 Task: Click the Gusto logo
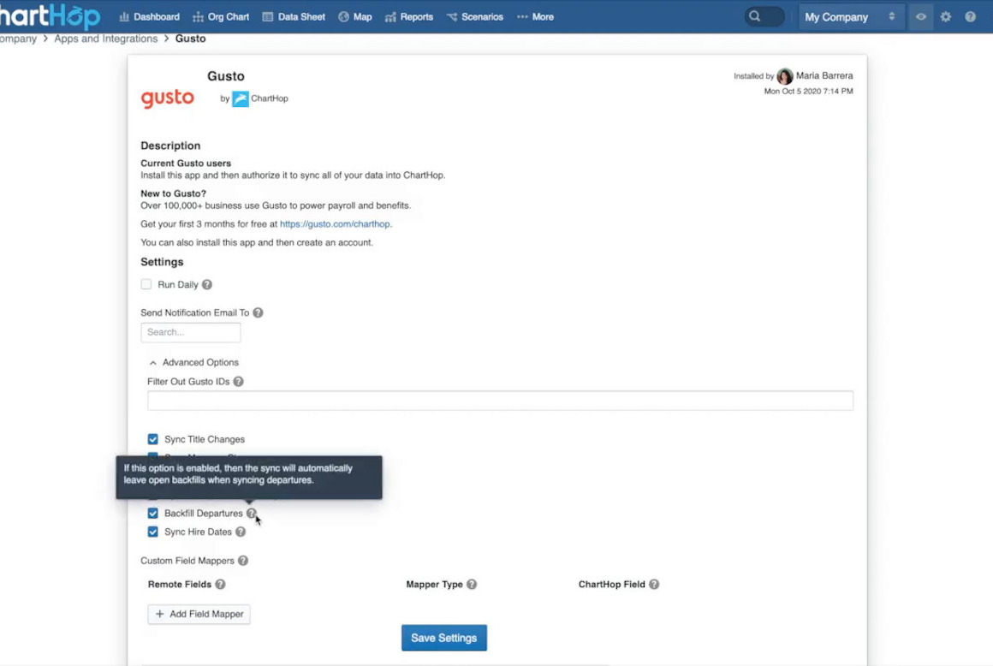coord(167,98)
